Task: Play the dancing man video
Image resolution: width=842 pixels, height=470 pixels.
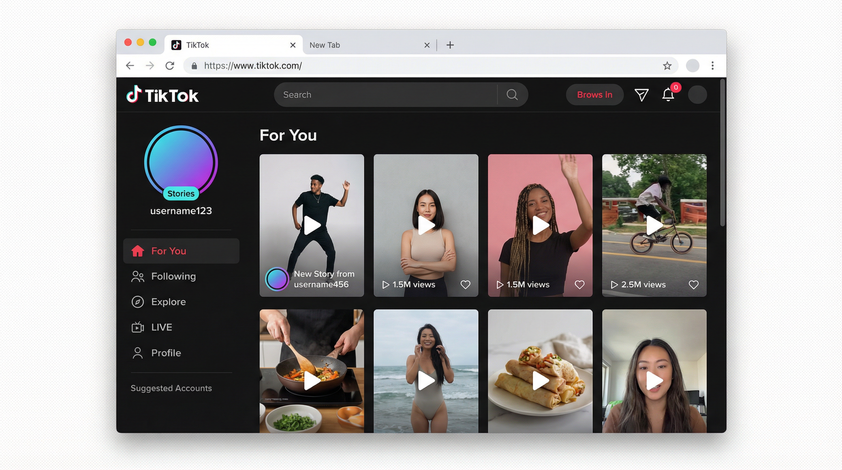Action: 311,225
